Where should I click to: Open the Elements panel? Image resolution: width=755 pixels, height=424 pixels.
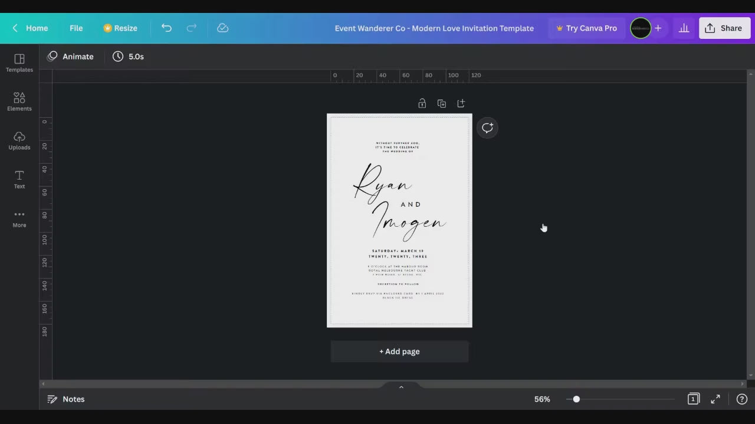pyautogui.click(x=19, y=101)
